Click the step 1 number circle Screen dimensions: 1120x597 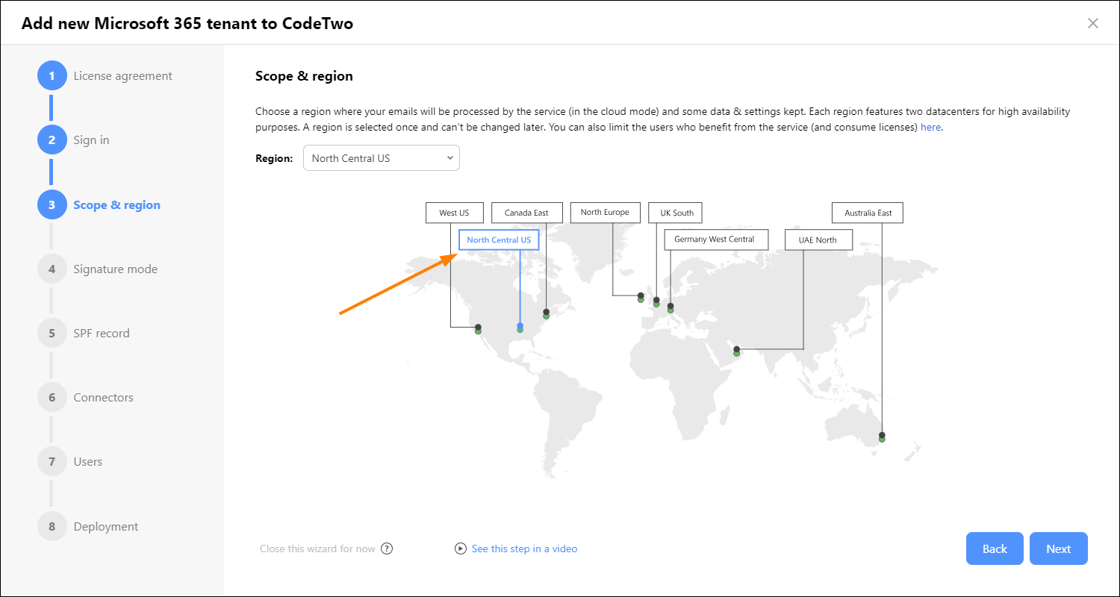pyautogui.click(x=52, y=75)
